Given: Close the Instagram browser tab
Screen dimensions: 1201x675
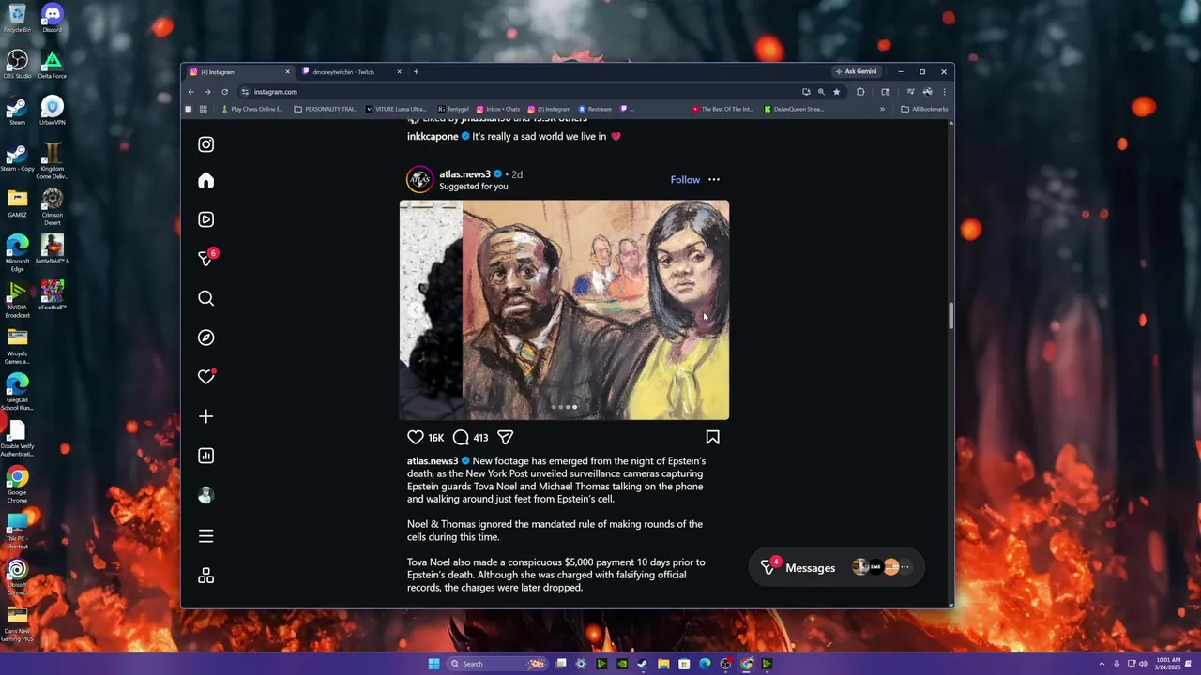Looking at the screenshot, I should point(287,72).
